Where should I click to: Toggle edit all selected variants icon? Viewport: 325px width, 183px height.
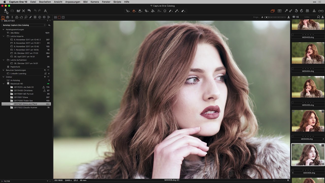click(x=273, y=11)
